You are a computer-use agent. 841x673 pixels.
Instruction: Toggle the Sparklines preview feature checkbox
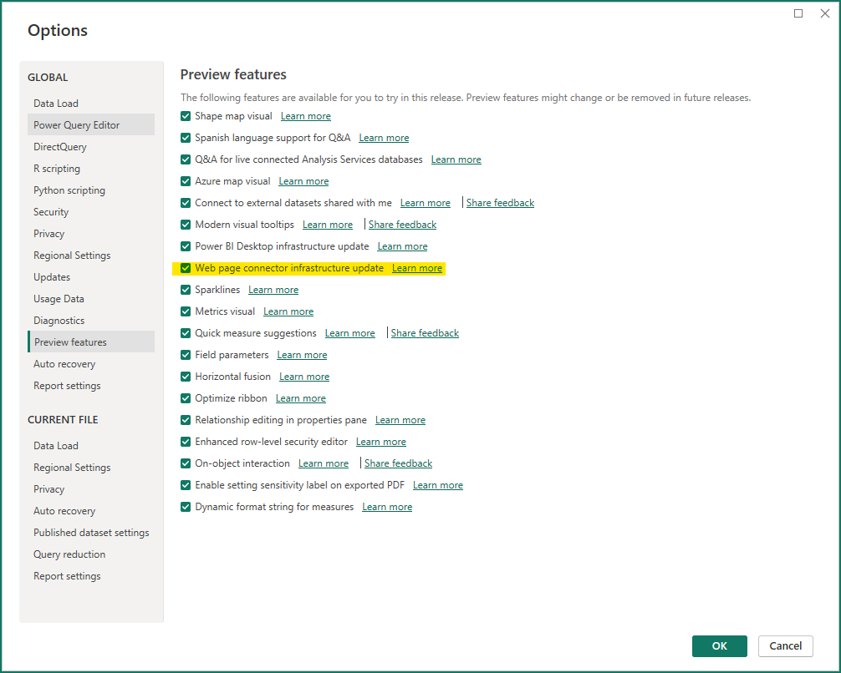click(x=186, y=290)
